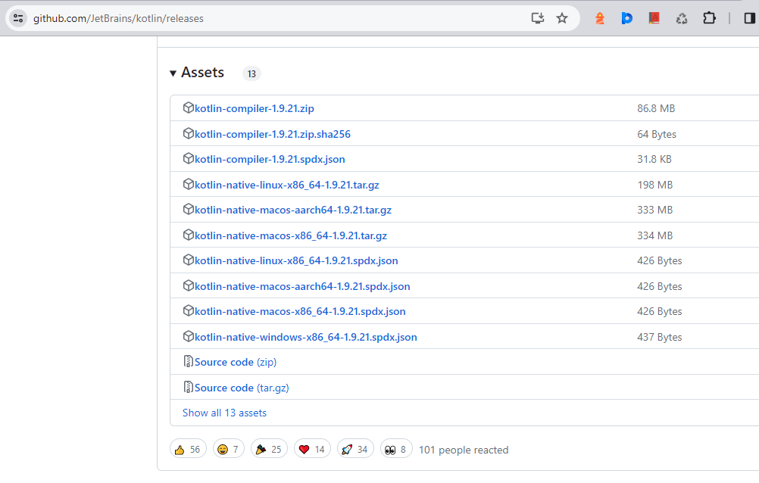Click the 64 Bytes file size
The height and width of the screenshot is (483, 759).
[x=657, y=134]
